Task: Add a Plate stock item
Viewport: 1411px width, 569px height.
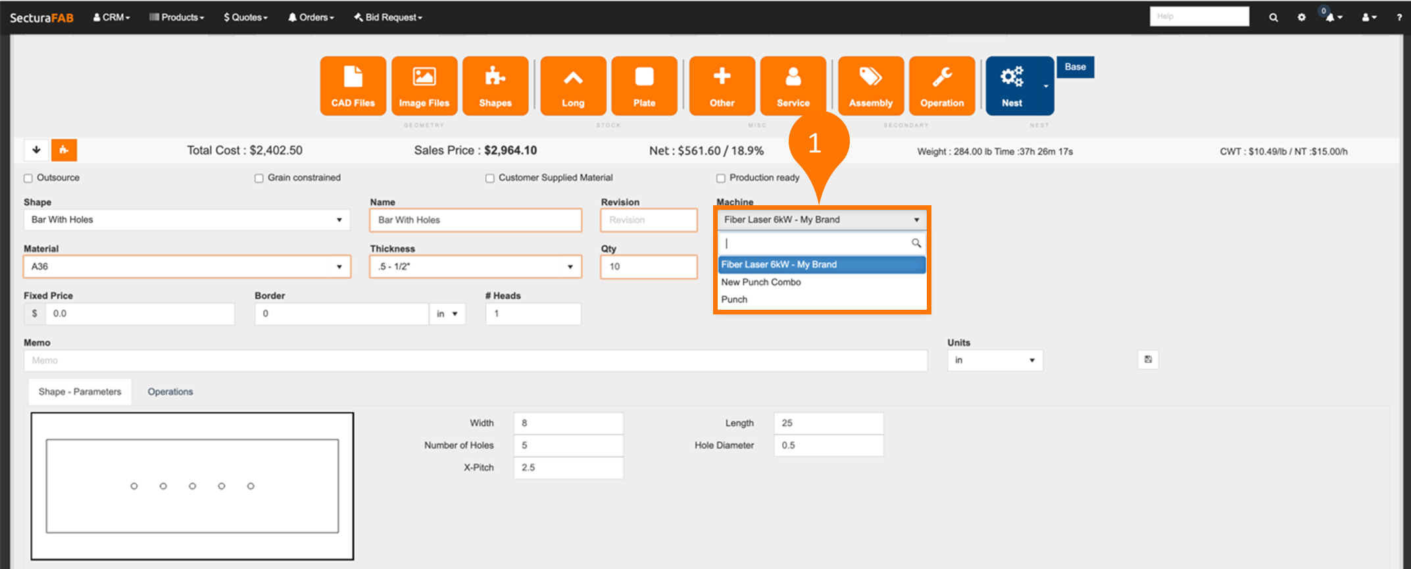Action: (644, 86)
